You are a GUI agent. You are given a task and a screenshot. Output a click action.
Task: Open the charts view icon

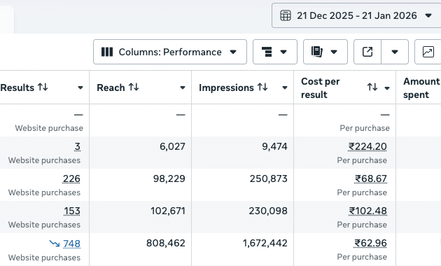click(x=428, y=52)
